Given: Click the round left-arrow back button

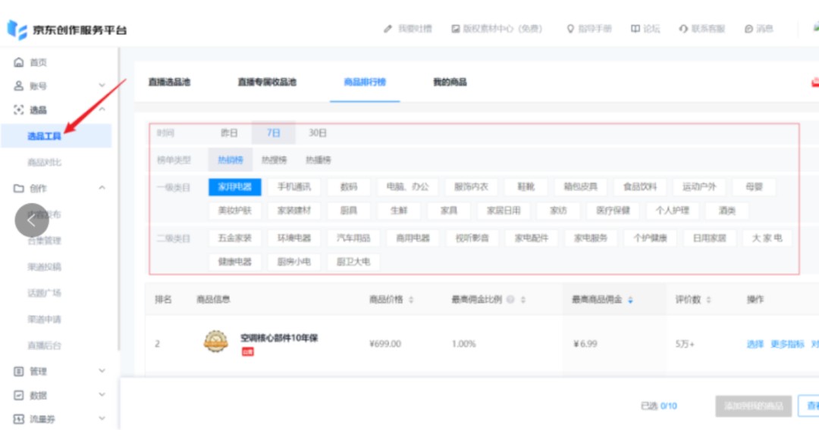Looking at the screenshot, I should 32,220.
